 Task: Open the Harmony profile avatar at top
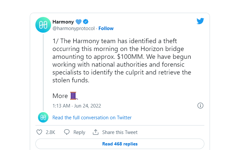[x=43, y=25]
